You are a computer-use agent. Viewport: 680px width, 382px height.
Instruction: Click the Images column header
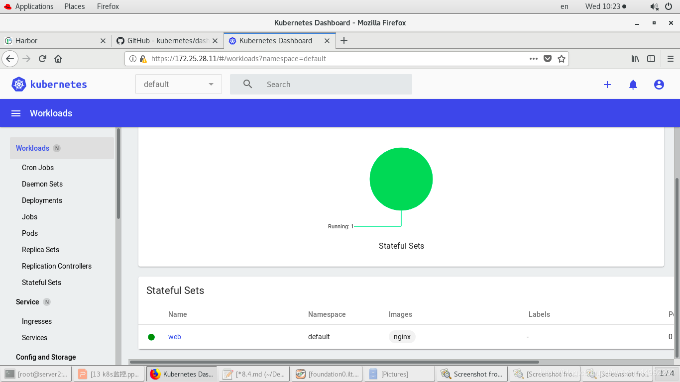tap(400, 314)
